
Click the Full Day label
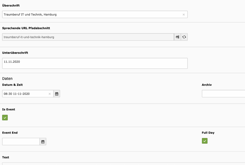tap(208, 133)
